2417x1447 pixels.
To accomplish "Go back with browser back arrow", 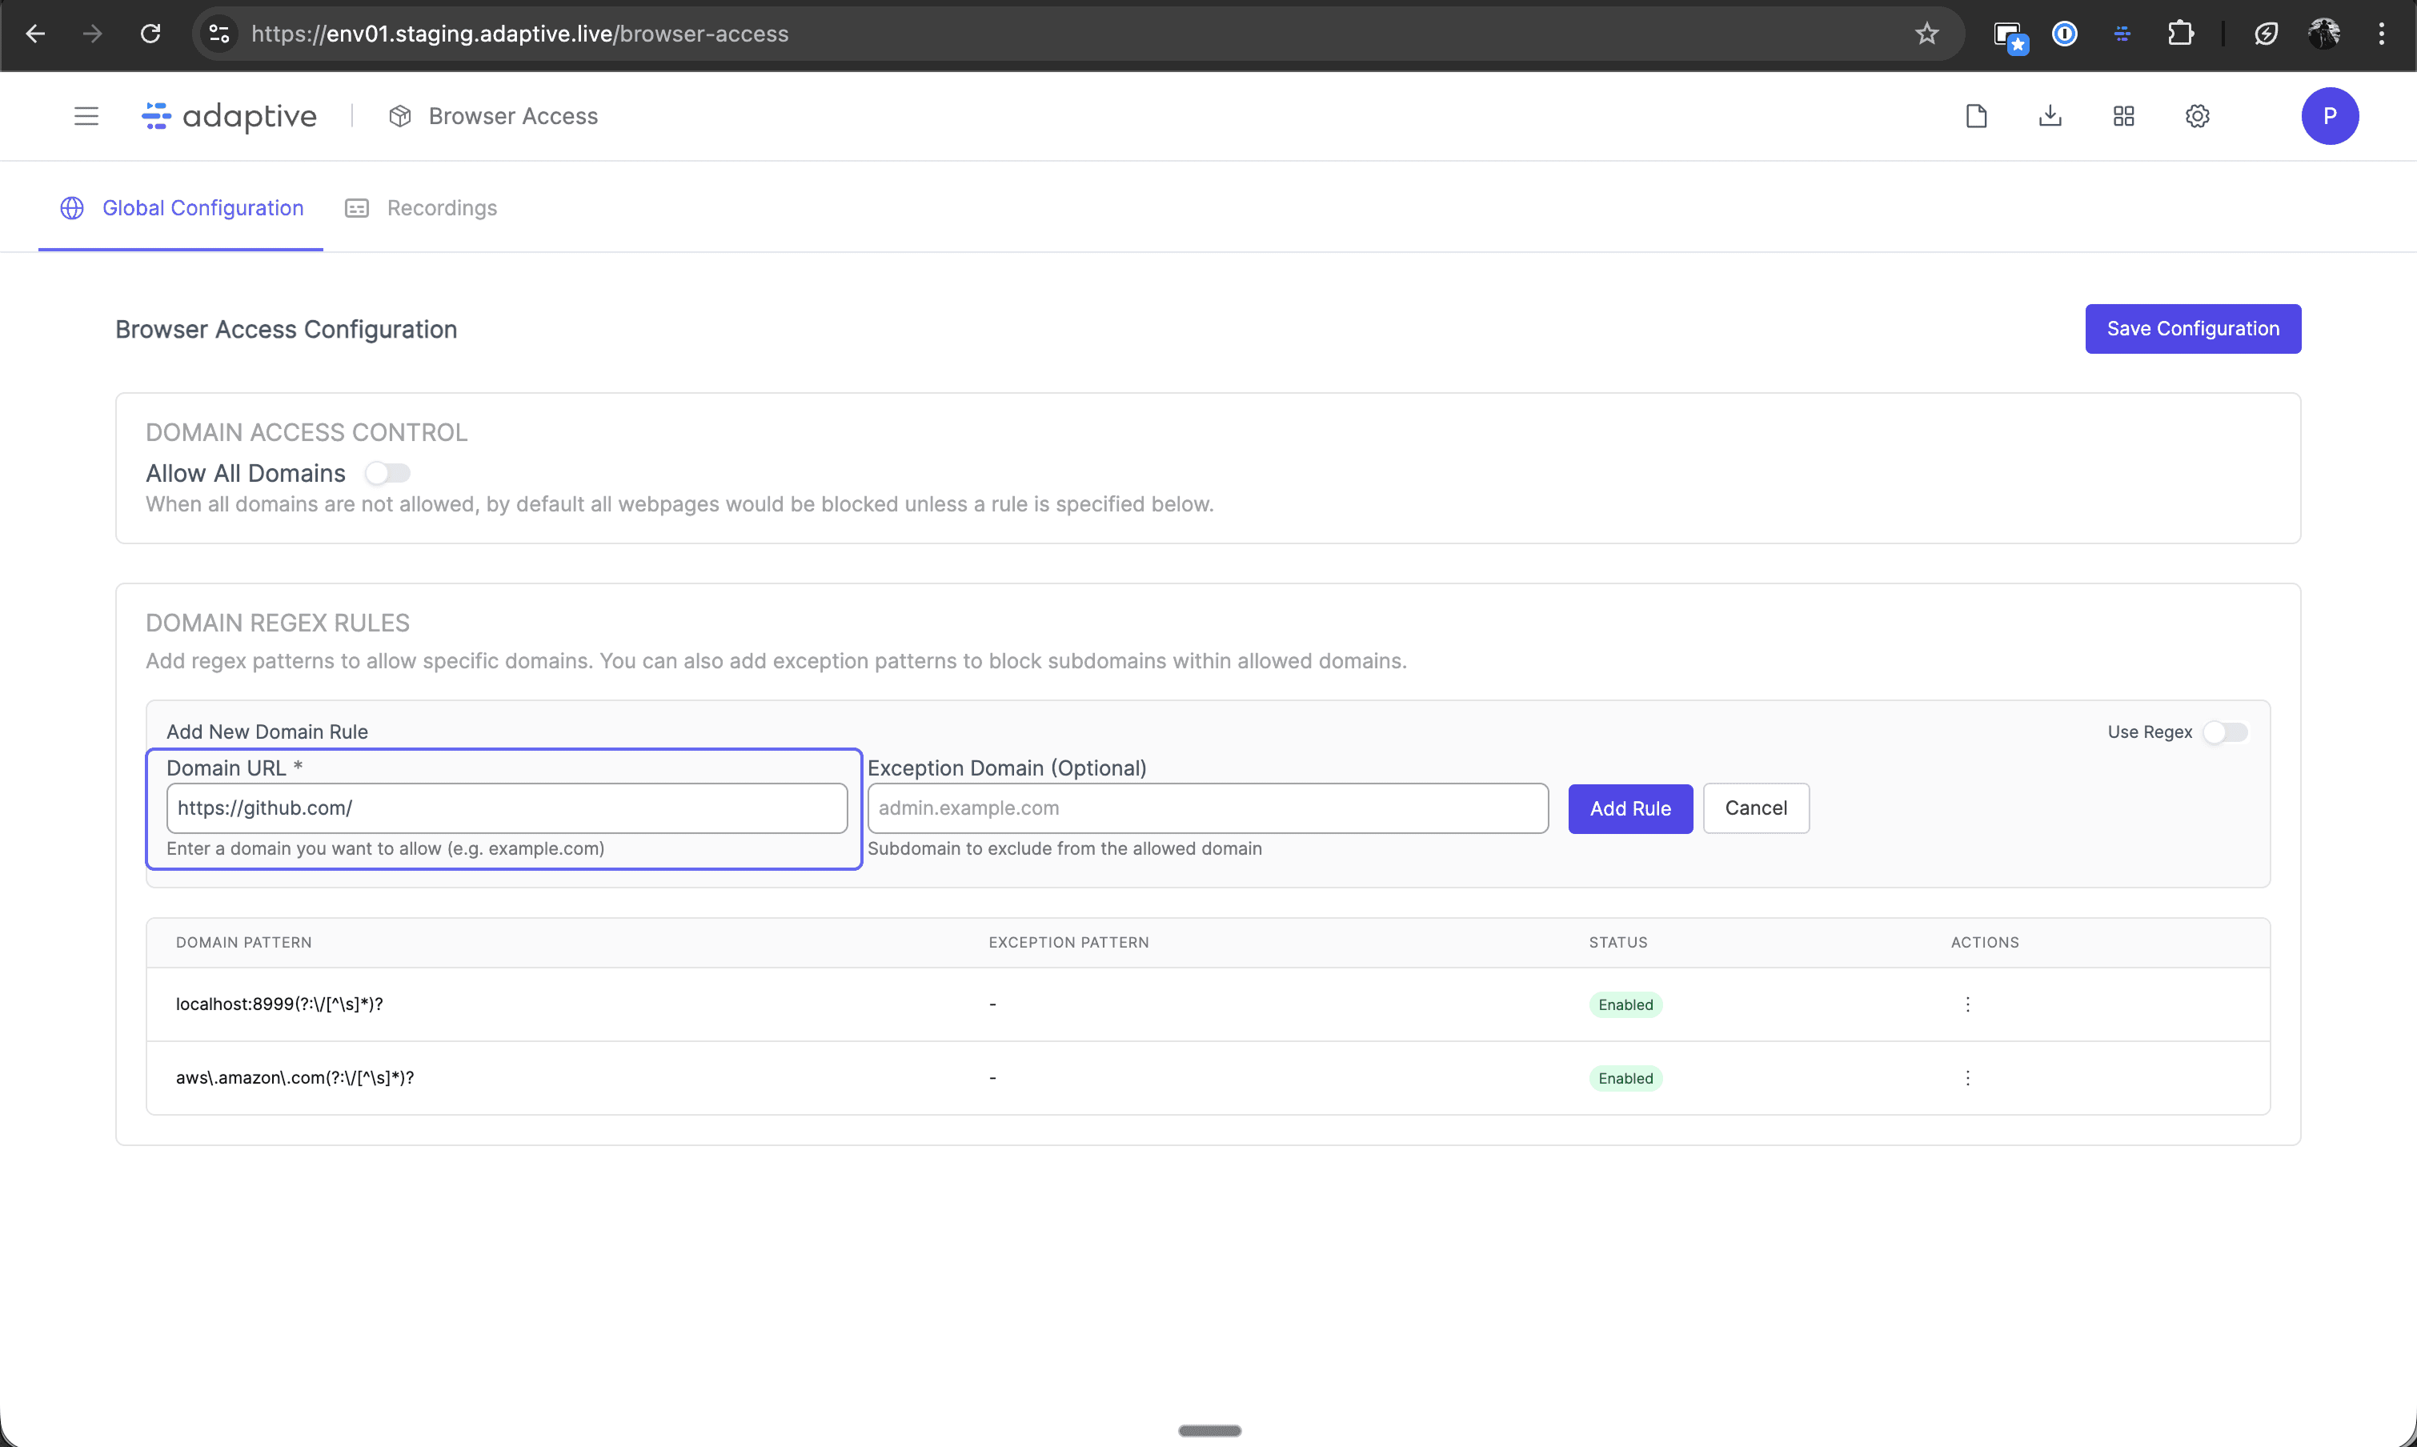I will pos(36,34).
